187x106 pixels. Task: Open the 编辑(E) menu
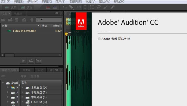coord(19,2)
